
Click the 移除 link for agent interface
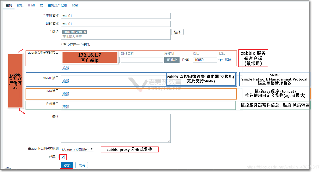coord(228,60)
